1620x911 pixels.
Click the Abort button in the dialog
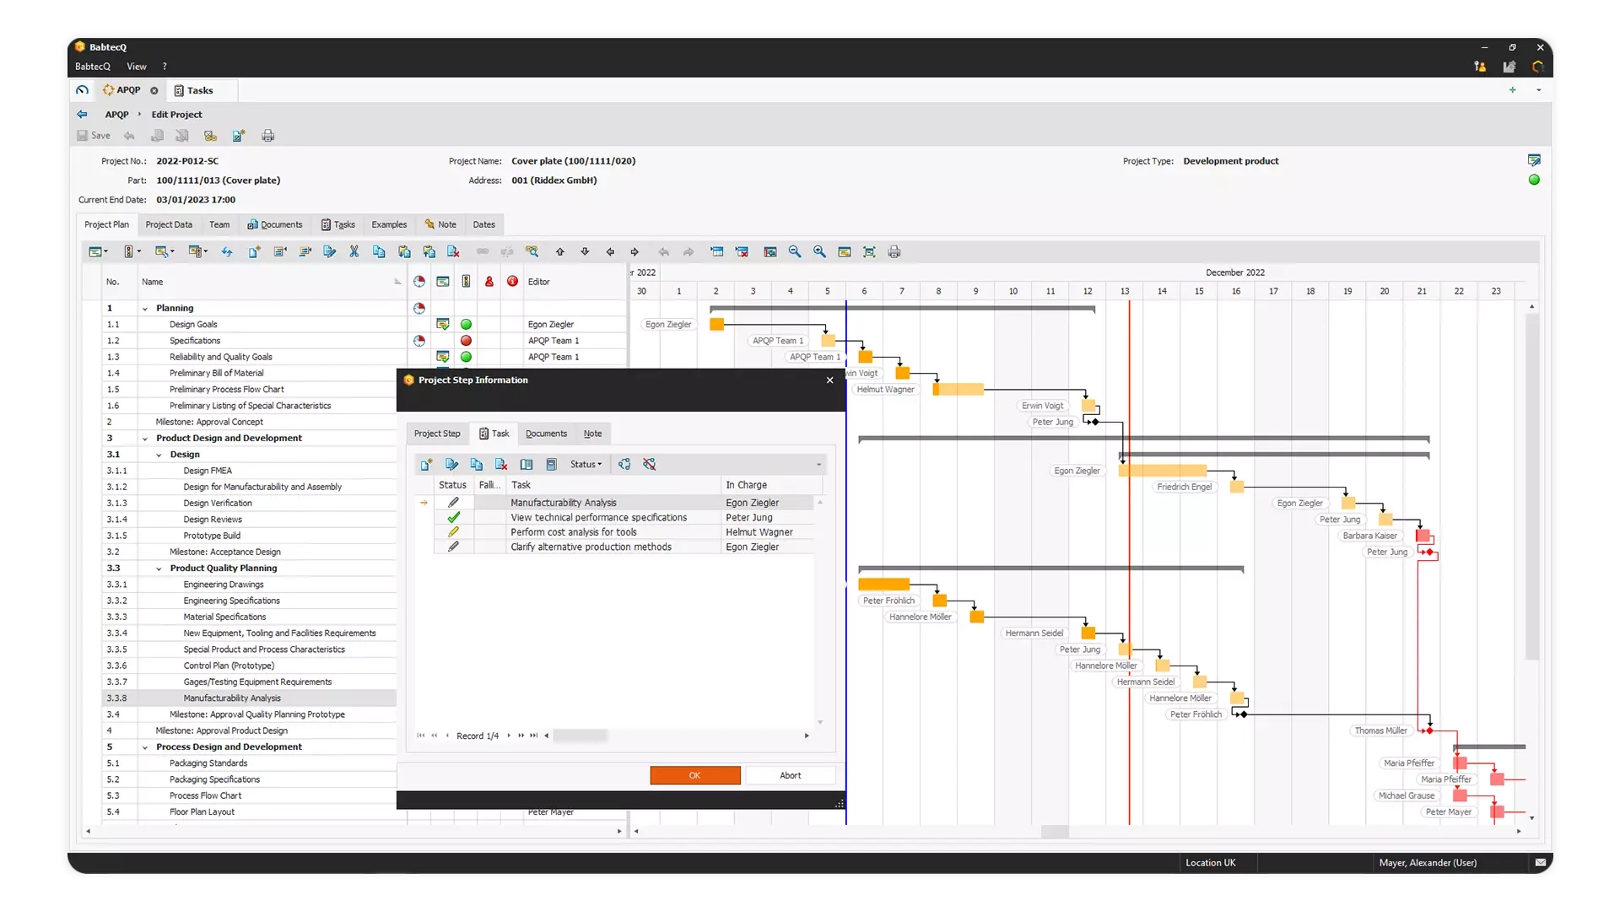790,774
